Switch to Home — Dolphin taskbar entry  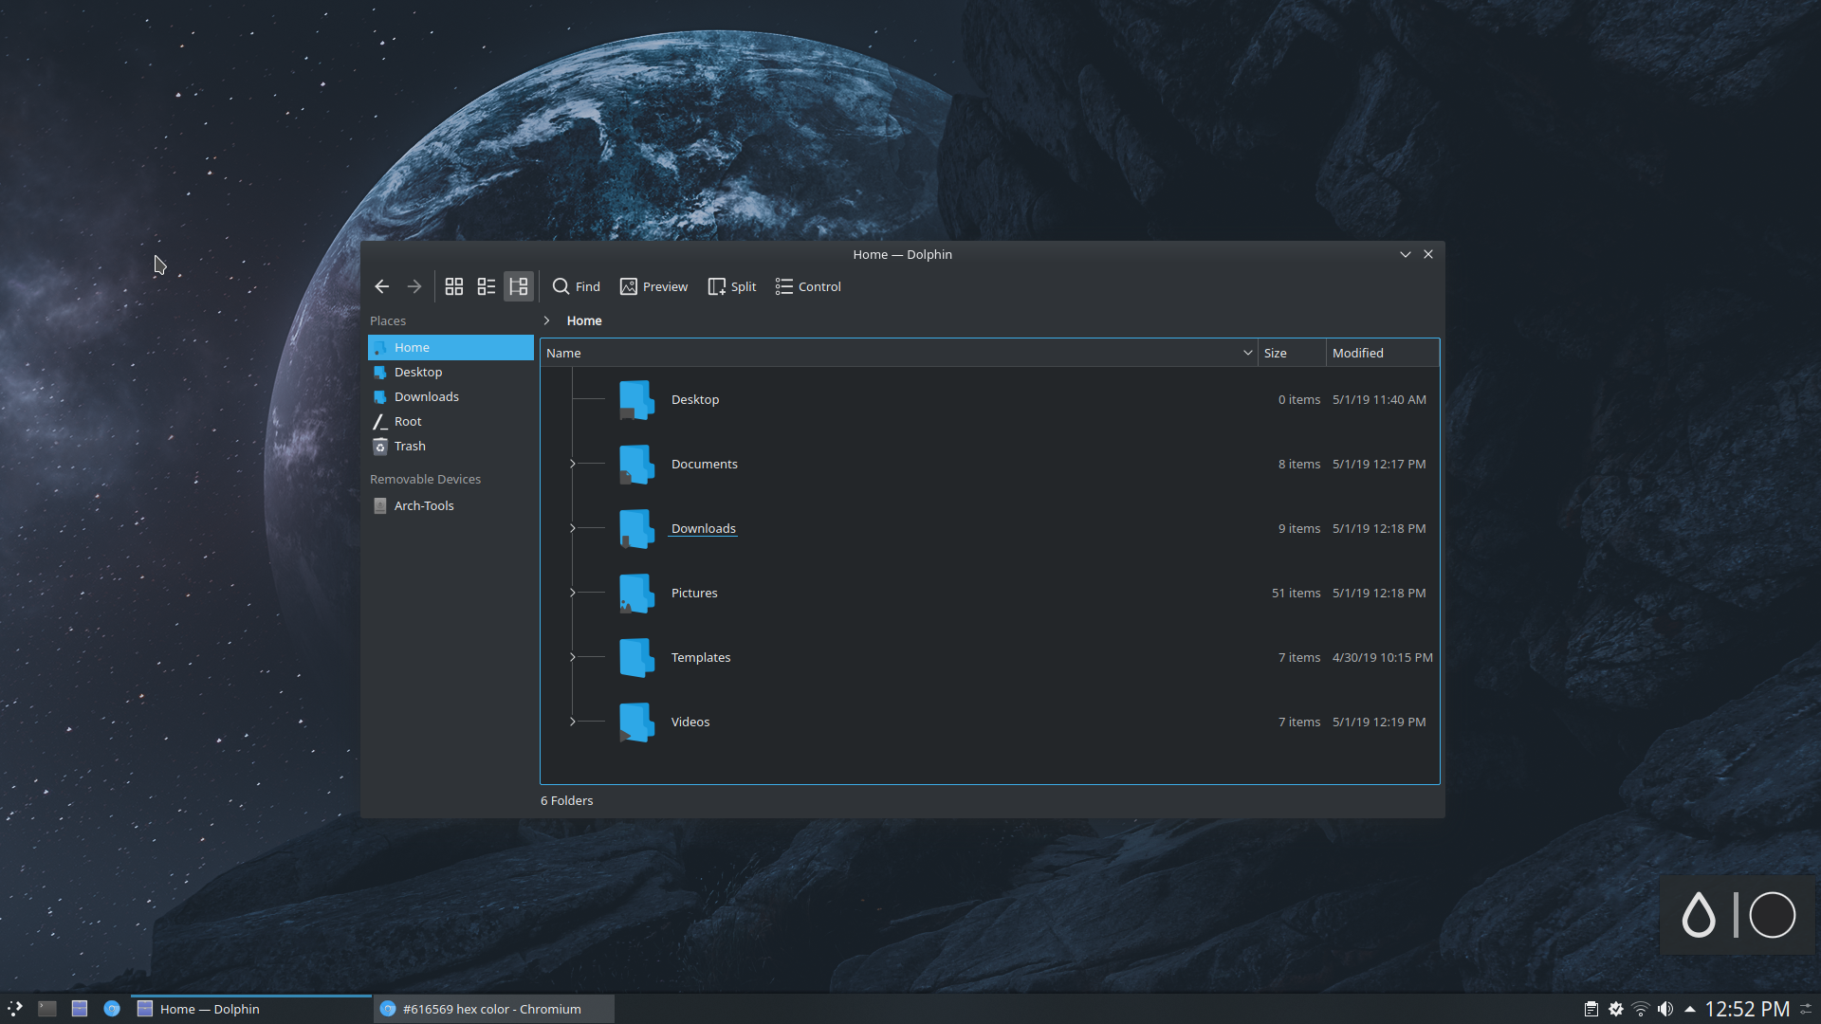(251, 1009)
